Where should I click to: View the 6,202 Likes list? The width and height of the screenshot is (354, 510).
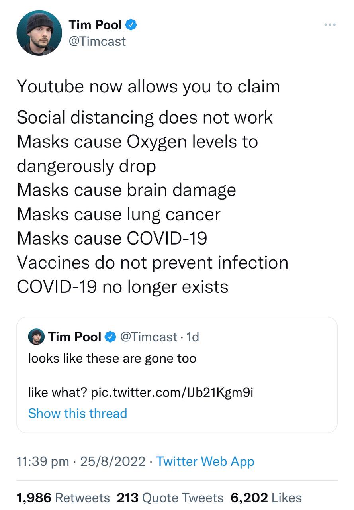pyautogui.click(x=266, y=498)
